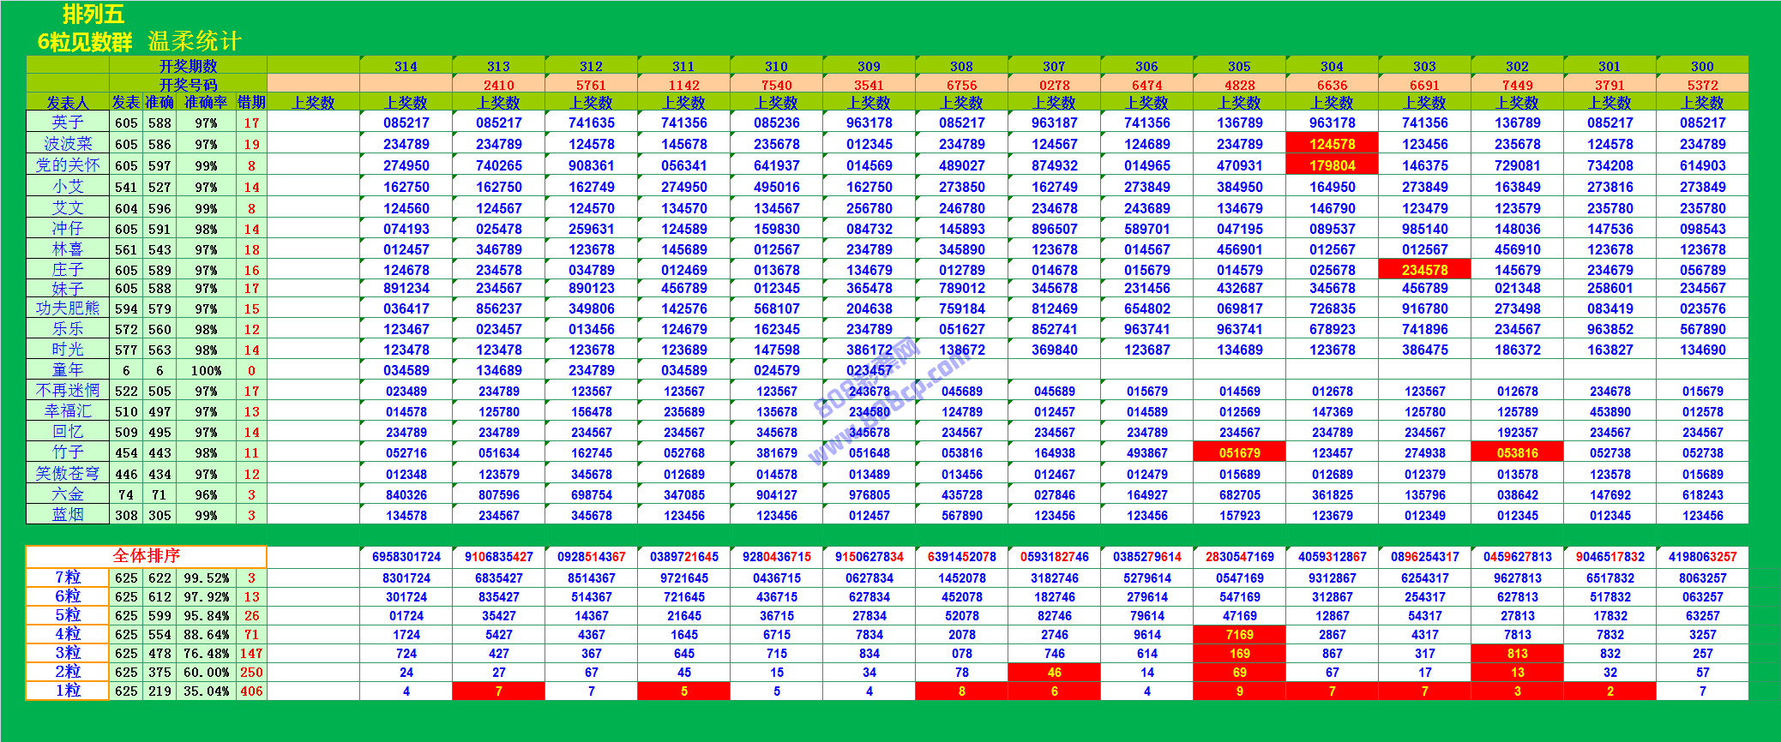The height and width of the screenshot is (742, 1781).
Task: Click the red highlighted 7169 cell
Action: 1239,635
